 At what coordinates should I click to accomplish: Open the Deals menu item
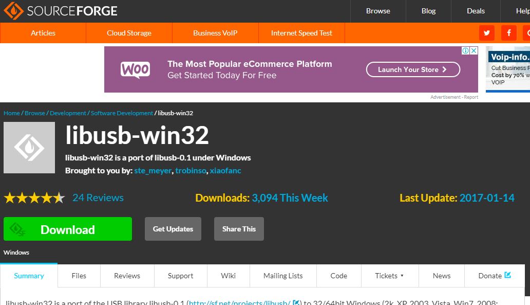[476, 11]
